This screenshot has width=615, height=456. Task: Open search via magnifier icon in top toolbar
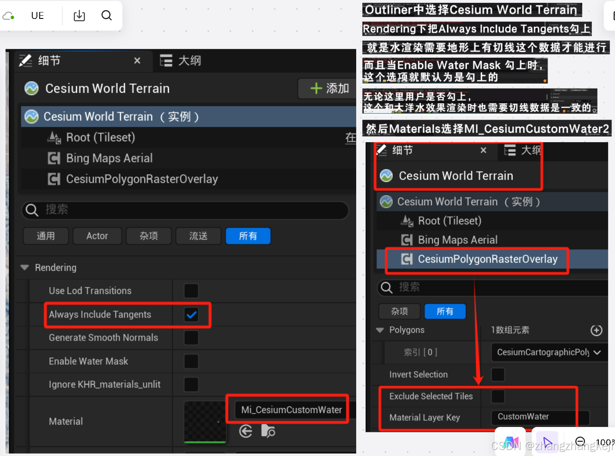coord(107,16)
